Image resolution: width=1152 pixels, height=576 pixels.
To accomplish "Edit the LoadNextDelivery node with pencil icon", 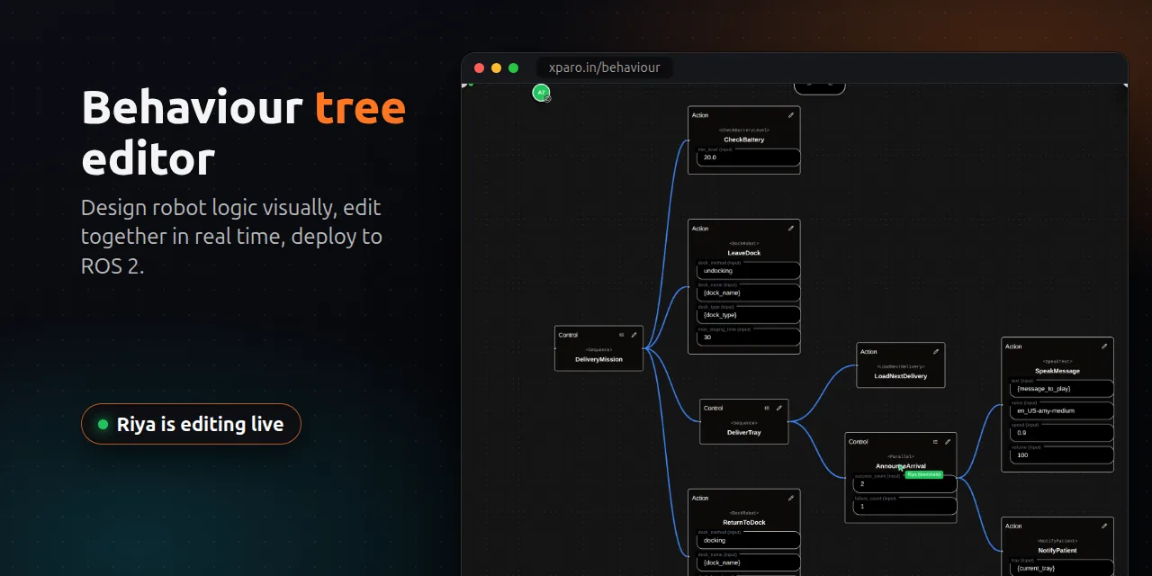I will tap(936, 352).
